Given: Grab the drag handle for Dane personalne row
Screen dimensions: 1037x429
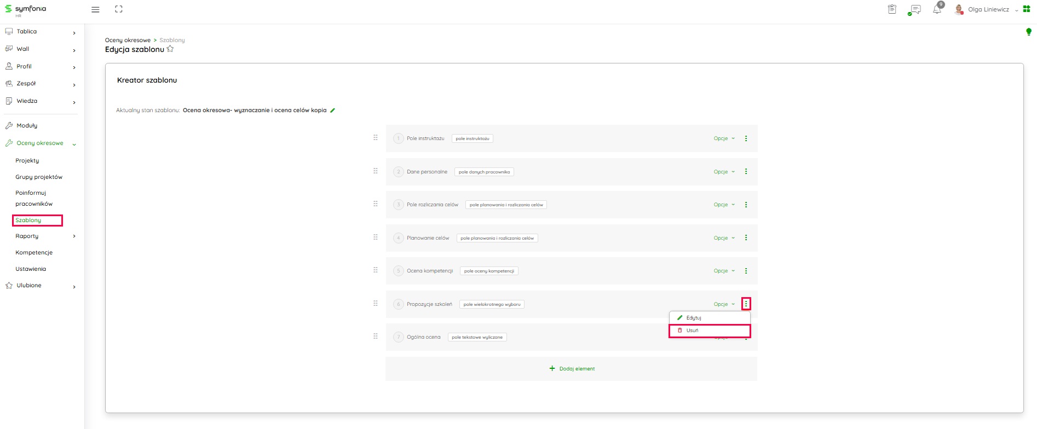Looking at the screenshot, I should 376,171.
